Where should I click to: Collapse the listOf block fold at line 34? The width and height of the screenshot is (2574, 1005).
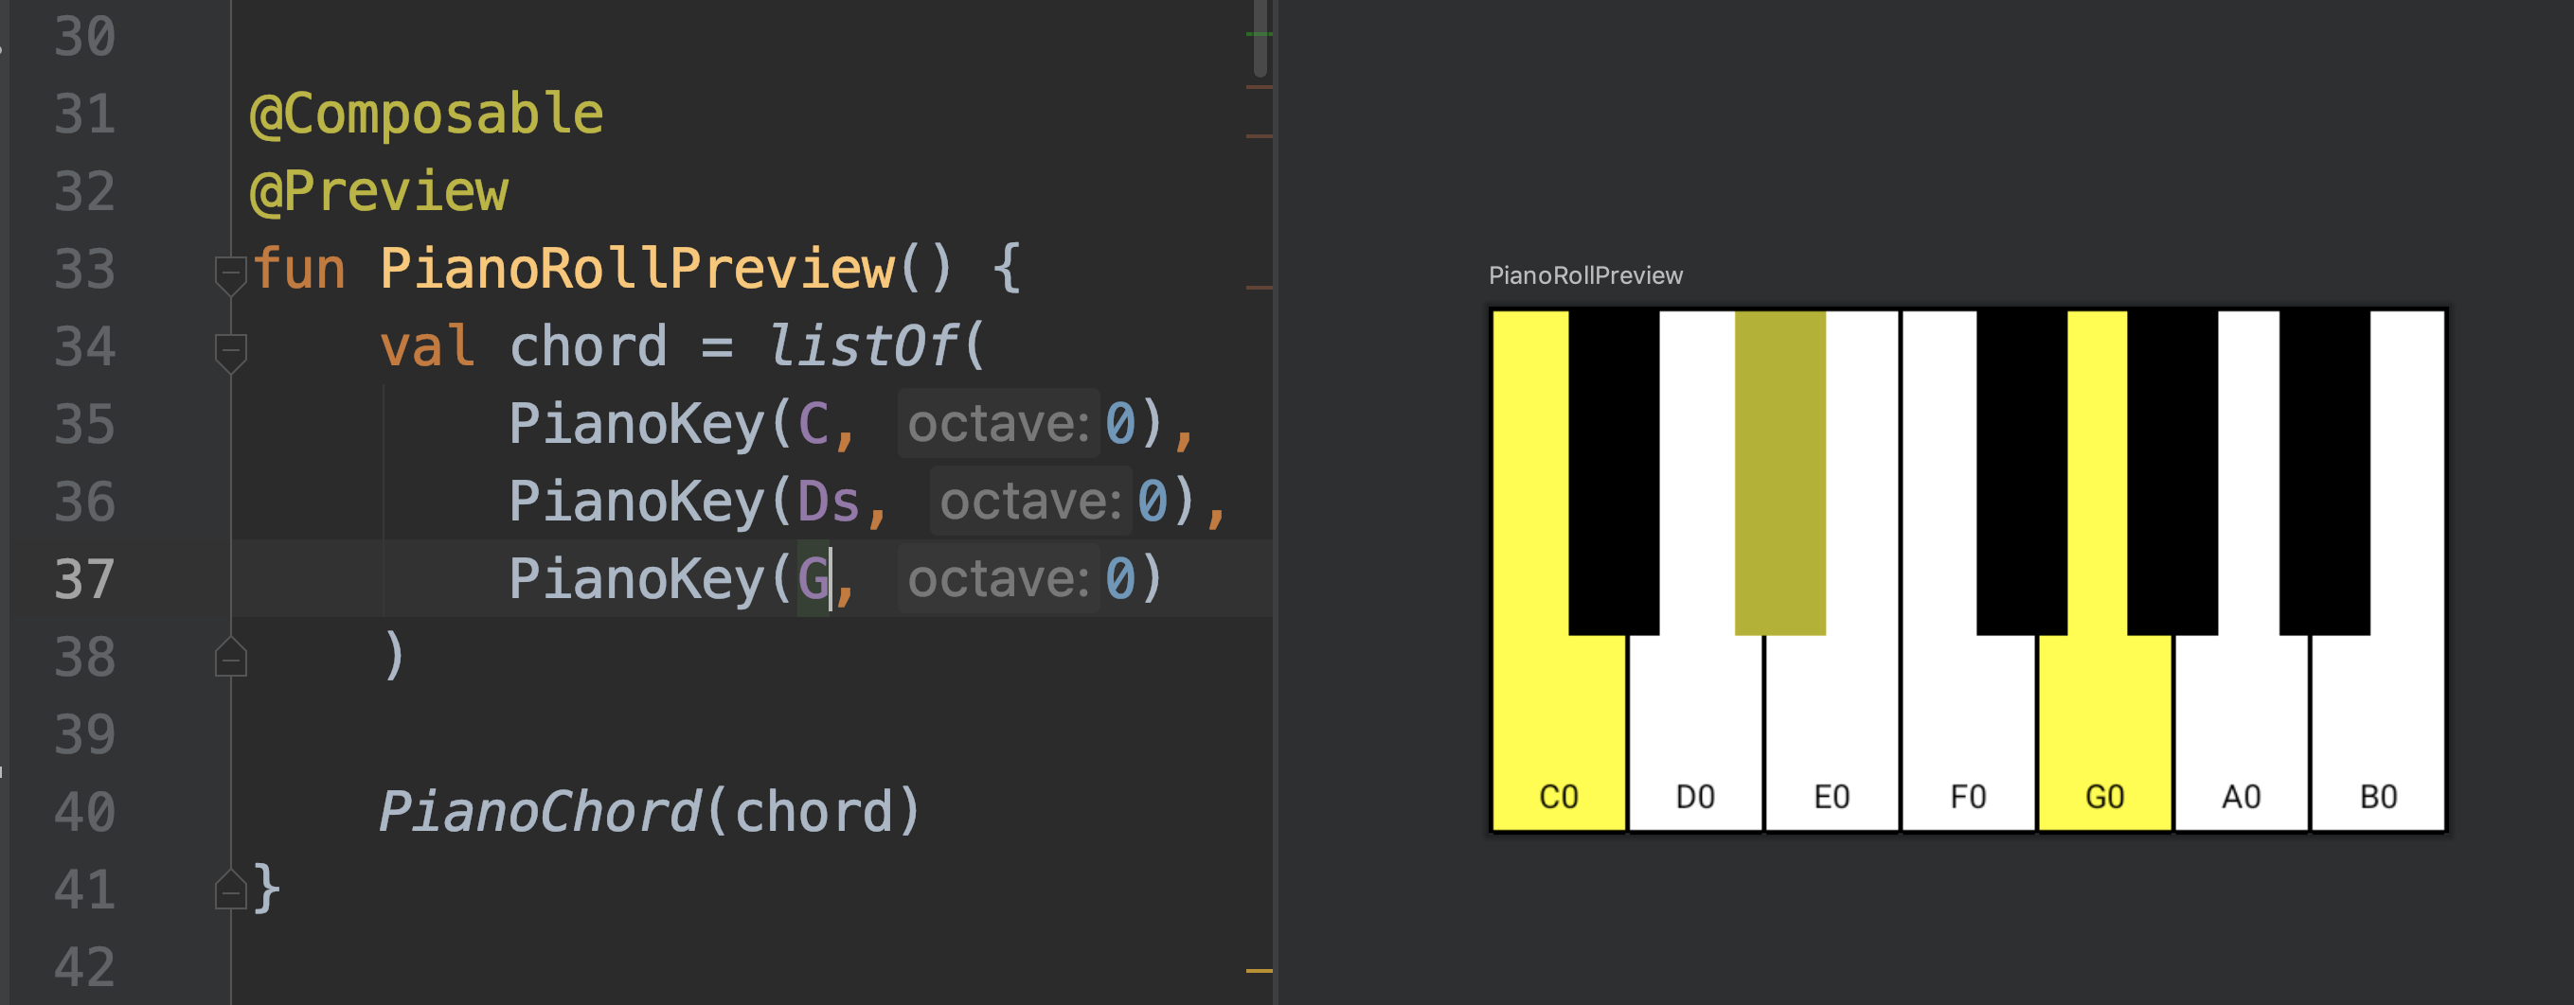coord(231,352)
